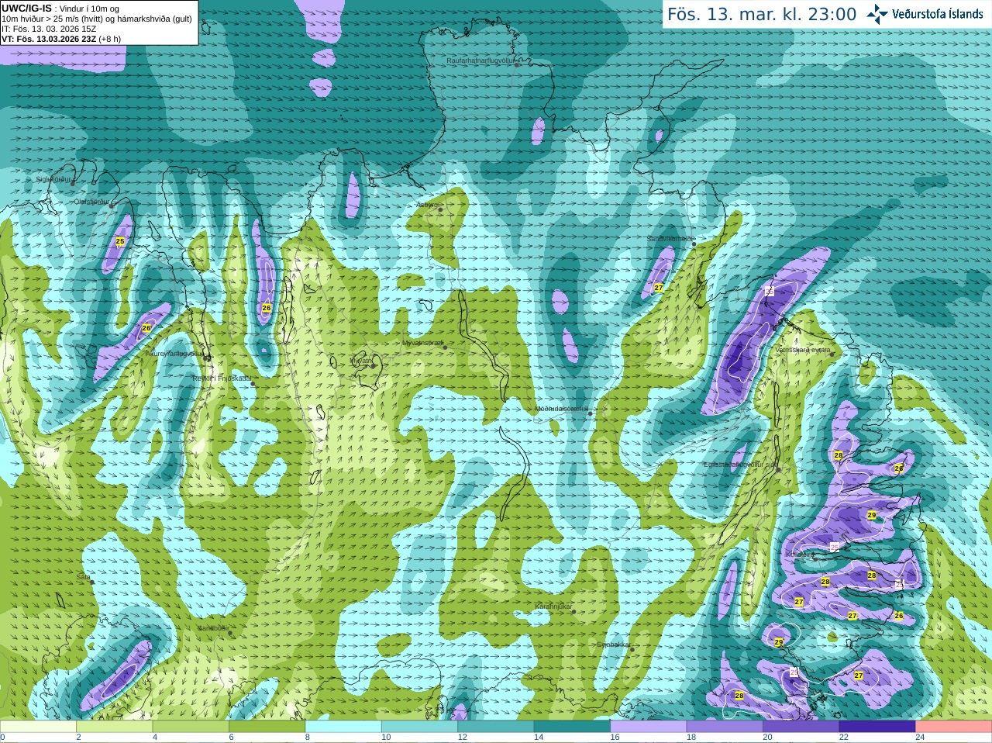This screenshot has height=743, width=992.
Task: Click the 20–22 m/s violet legend swatch
Action: coord(801,727)
